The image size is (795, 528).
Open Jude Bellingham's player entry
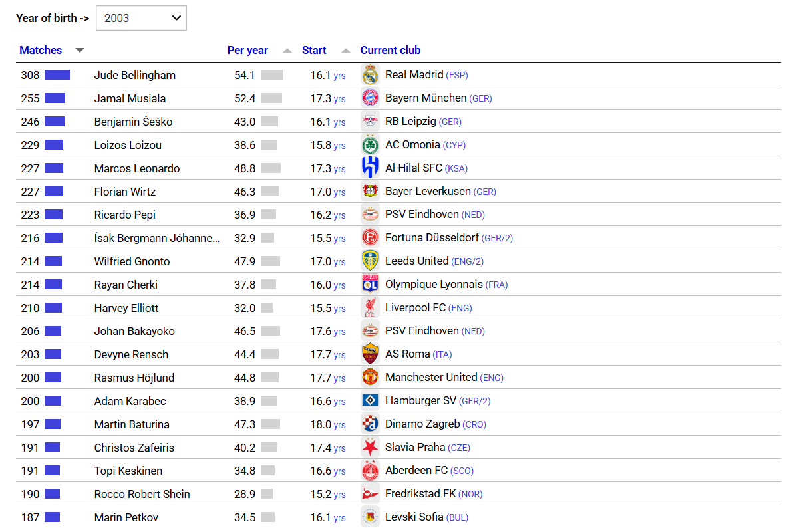135,75
